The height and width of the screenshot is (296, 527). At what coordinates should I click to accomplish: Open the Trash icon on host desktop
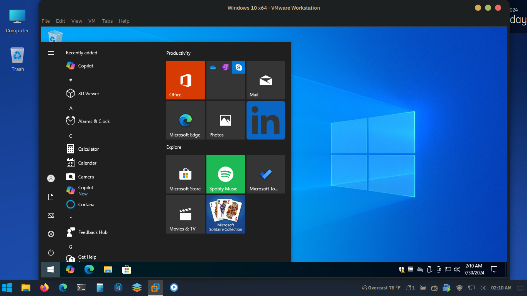pyautogui.click(x=18, y=60)
